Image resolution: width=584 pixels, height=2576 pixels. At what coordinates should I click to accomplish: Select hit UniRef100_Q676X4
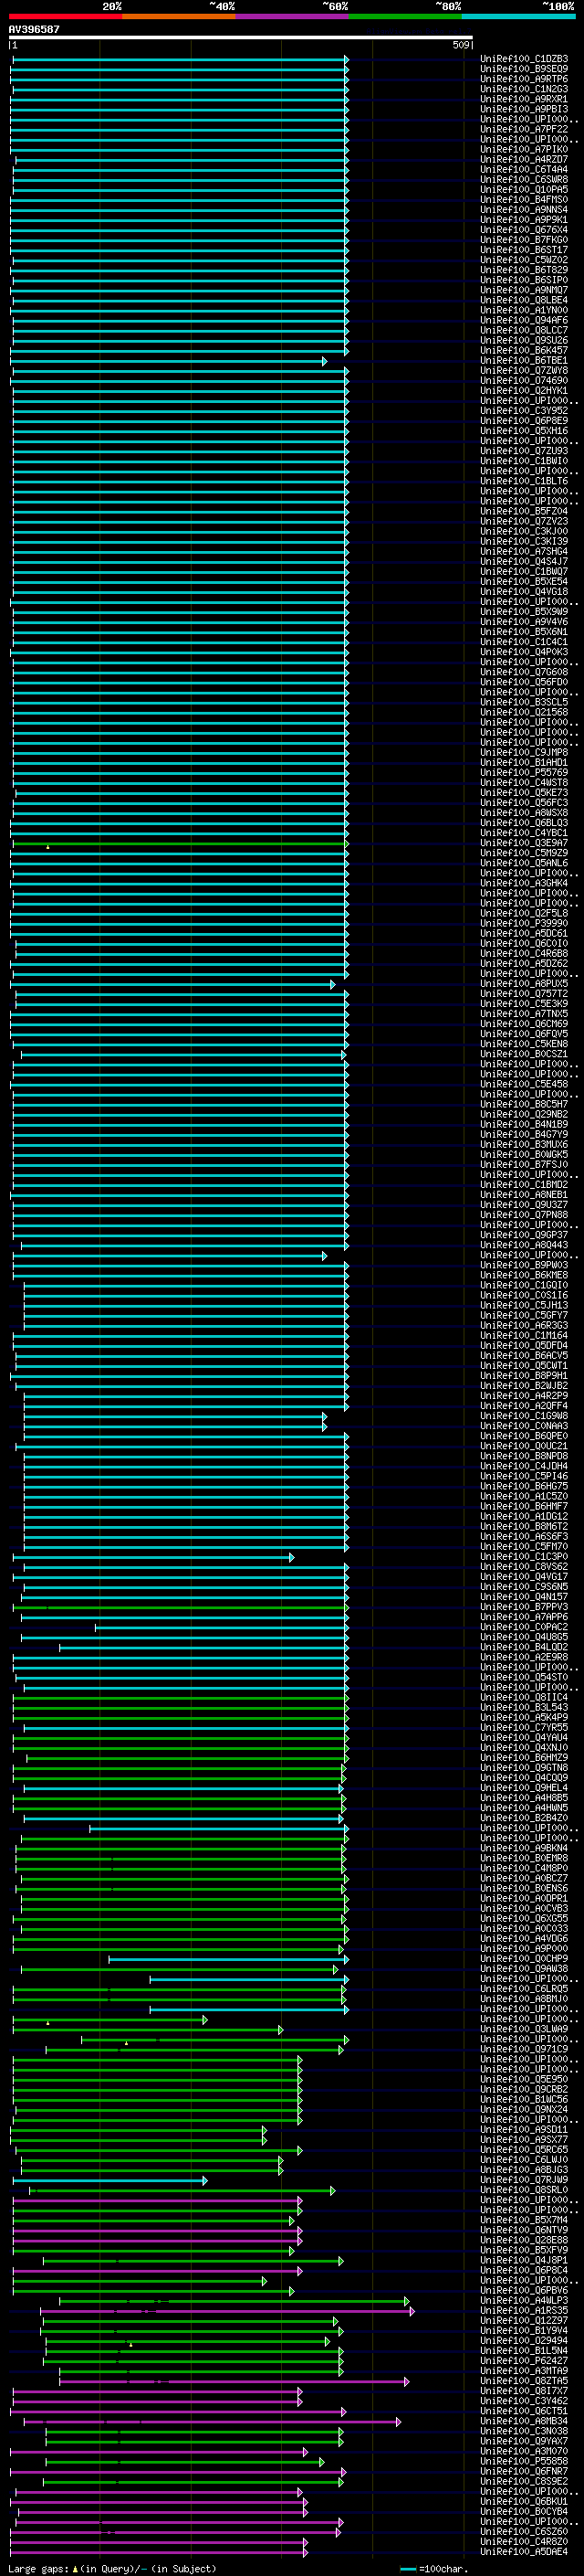coord(523,230)
